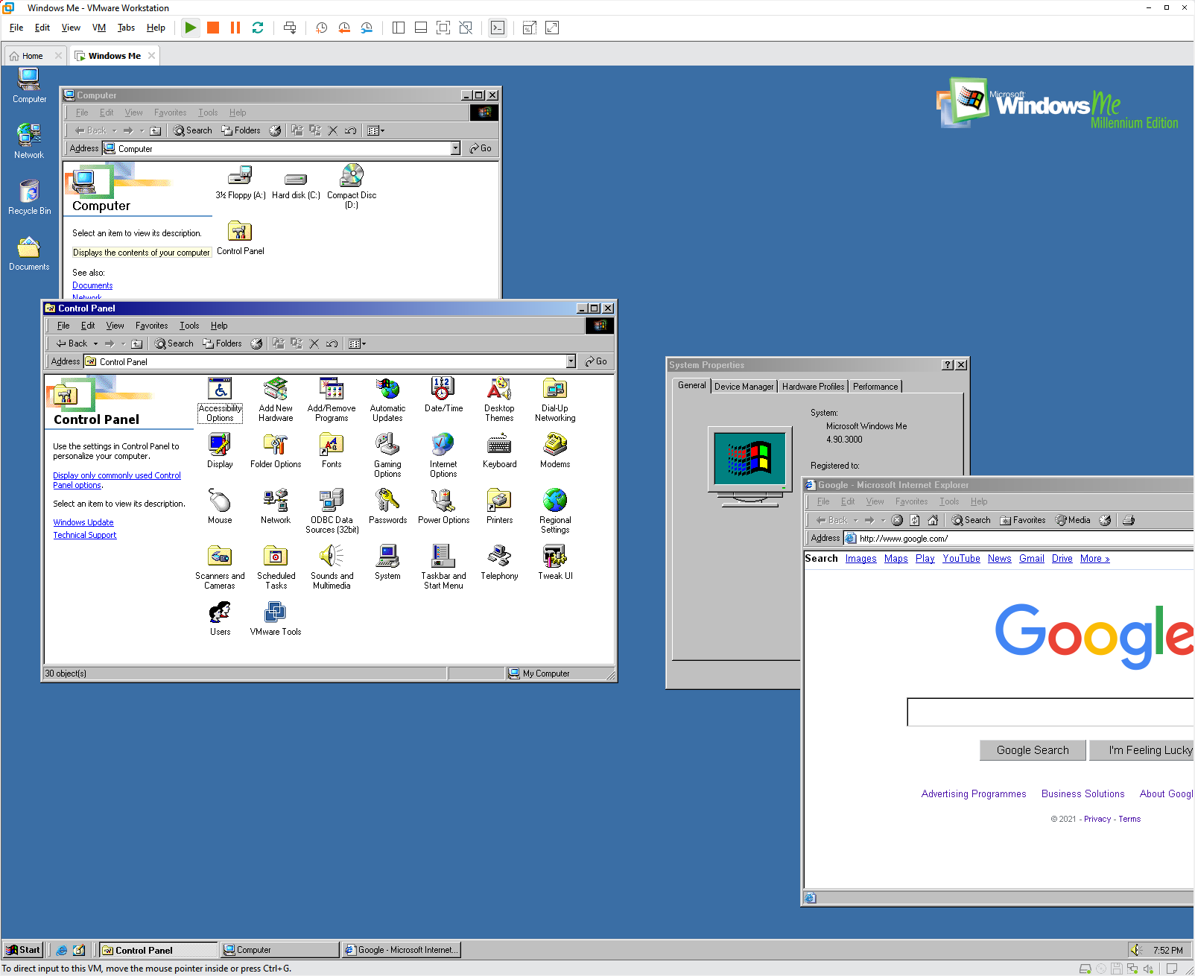Click VMware power on play button
Viewport: 1195px width, 976px height.
pyautogui.click(x=191, y=28)
